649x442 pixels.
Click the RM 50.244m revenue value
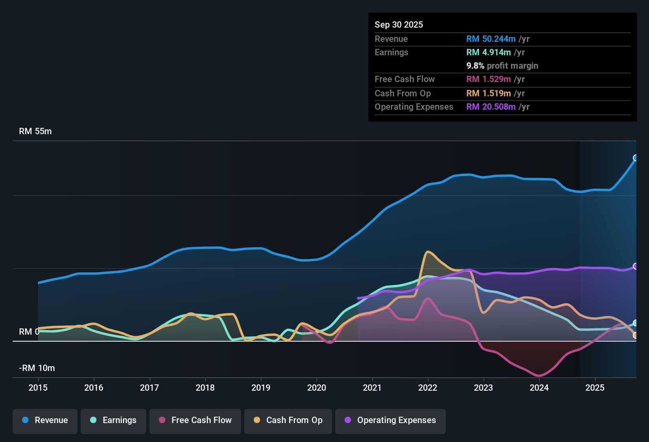pyautogui.click(x=491, y=39)
